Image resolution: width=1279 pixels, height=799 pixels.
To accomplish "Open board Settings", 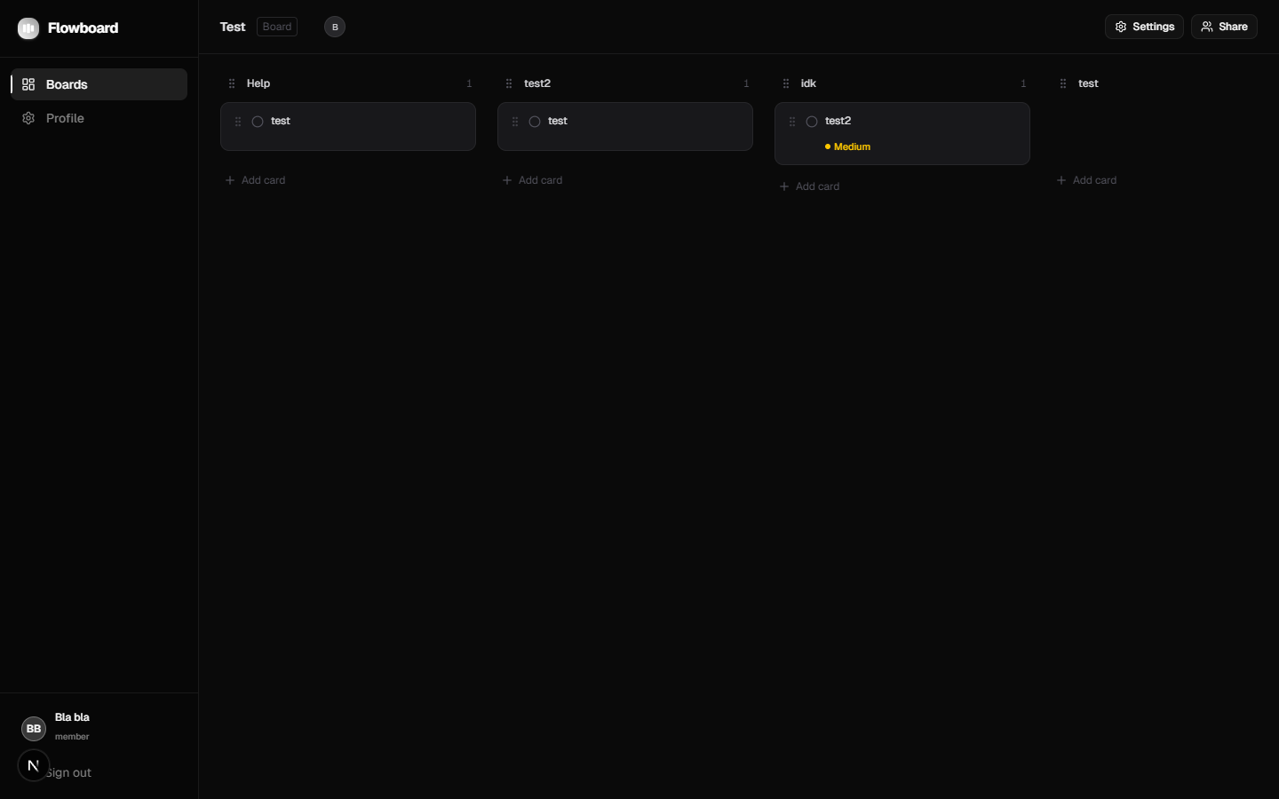I will pyautogui.click(x=1144, y=27).
